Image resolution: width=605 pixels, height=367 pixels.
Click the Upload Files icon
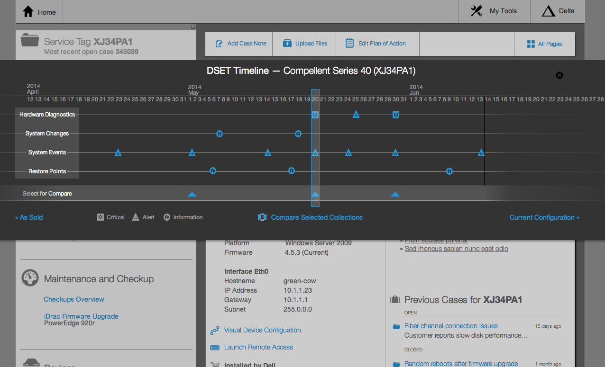click(x=287, y=44)
